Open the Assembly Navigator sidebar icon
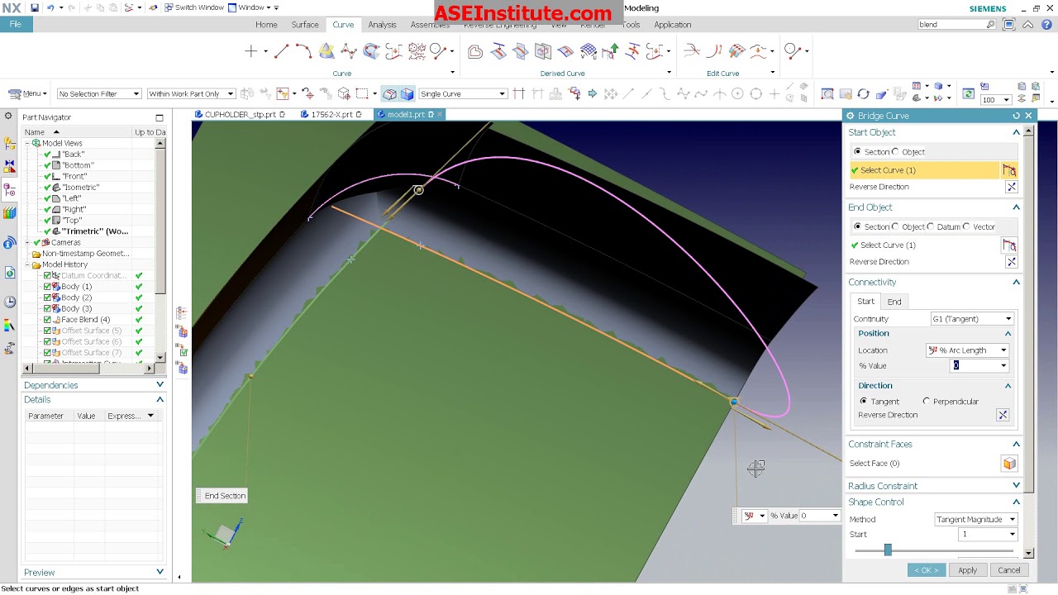Screen dimensions: 1058x595 (9, 144)
